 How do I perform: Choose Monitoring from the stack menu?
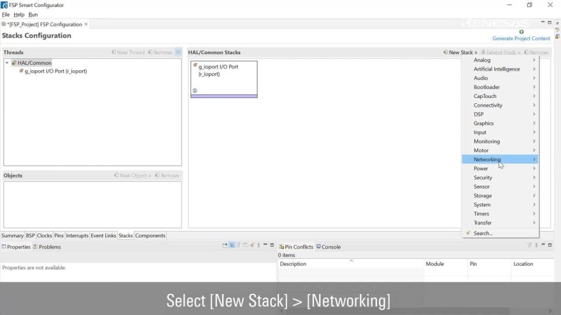point(500,141)
